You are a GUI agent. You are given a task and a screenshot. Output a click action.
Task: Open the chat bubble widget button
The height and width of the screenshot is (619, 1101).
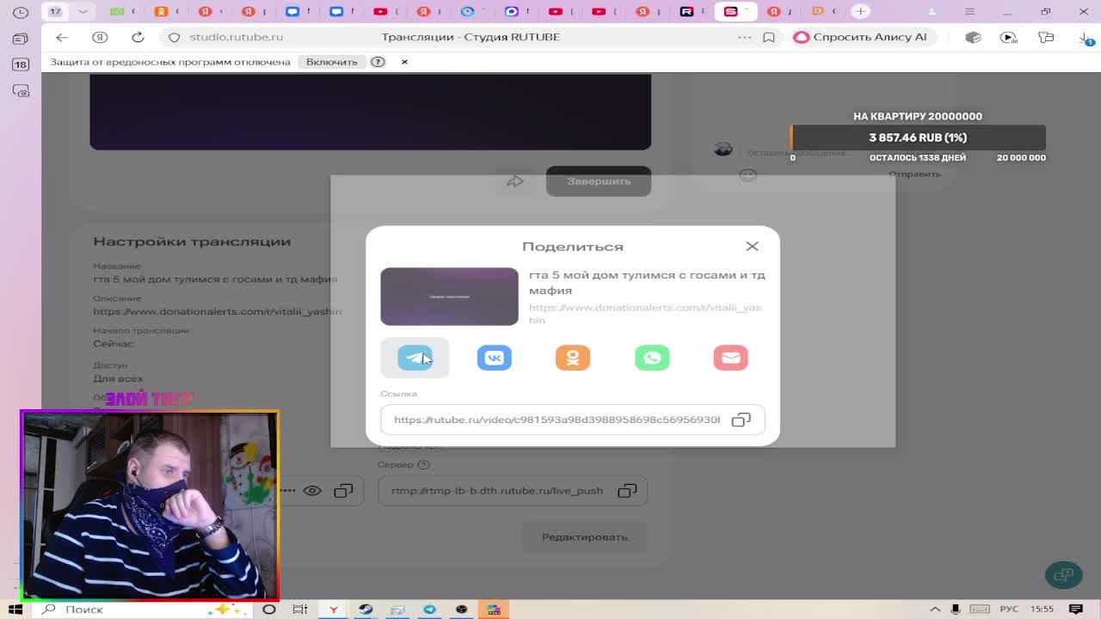point(1064,574)
